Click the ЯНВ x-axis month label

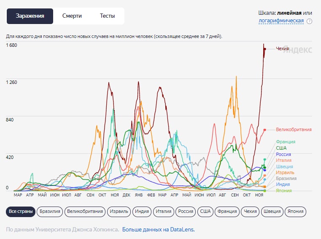139,195
